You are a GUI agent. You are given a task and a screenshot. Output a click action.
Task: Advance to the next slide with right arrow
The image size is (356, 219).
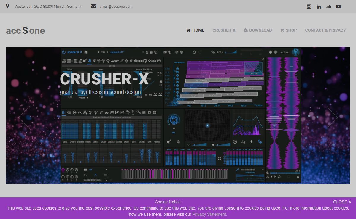click(332, 117)
